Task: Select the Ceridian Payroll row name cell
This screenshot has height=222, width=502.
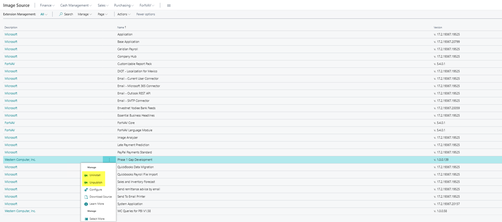Action: coord(128,49)
